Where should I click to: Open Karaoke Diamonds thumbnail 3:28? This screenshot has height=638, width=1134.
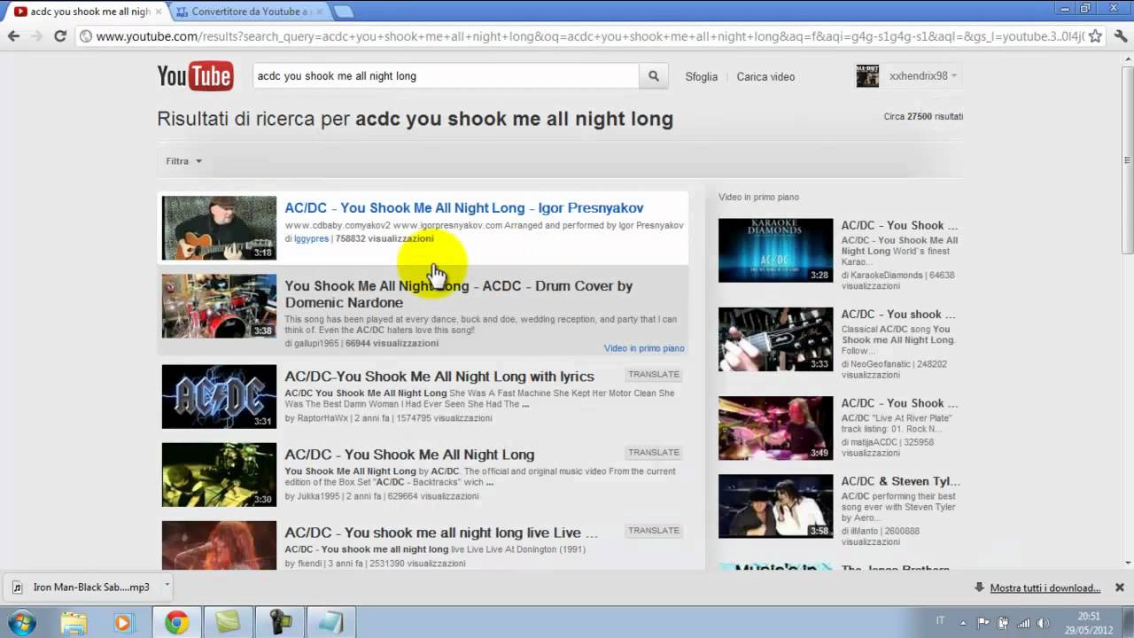[775, 250]
